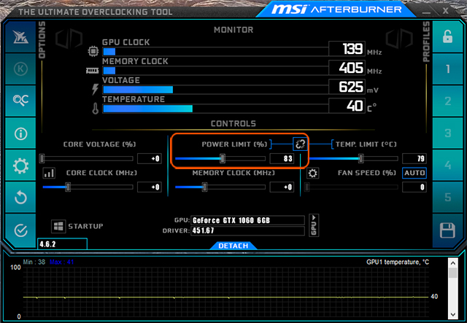Click the temperature 40 readout
Image resolution: width=467 pixels, height=323 pixels.
tap(347, 106)
